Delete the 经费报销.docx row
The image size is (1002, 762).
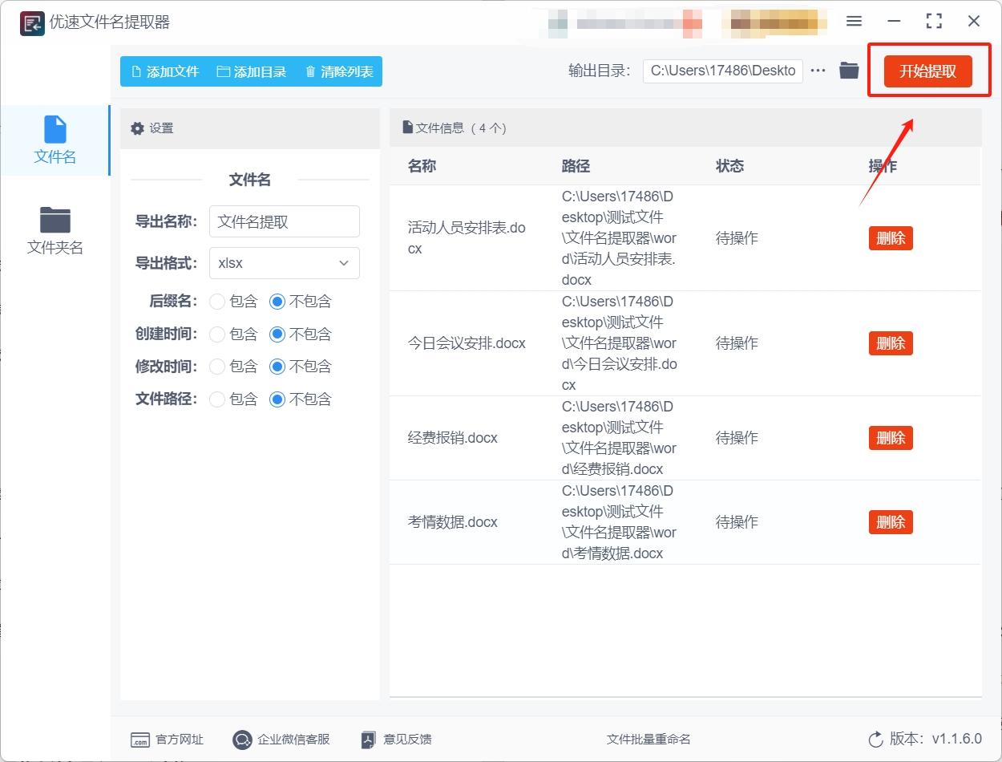tap(891, 438)
